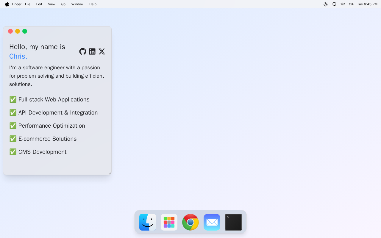Open the Edit menu
Viewport: 381px width, 238px height.
39,4
